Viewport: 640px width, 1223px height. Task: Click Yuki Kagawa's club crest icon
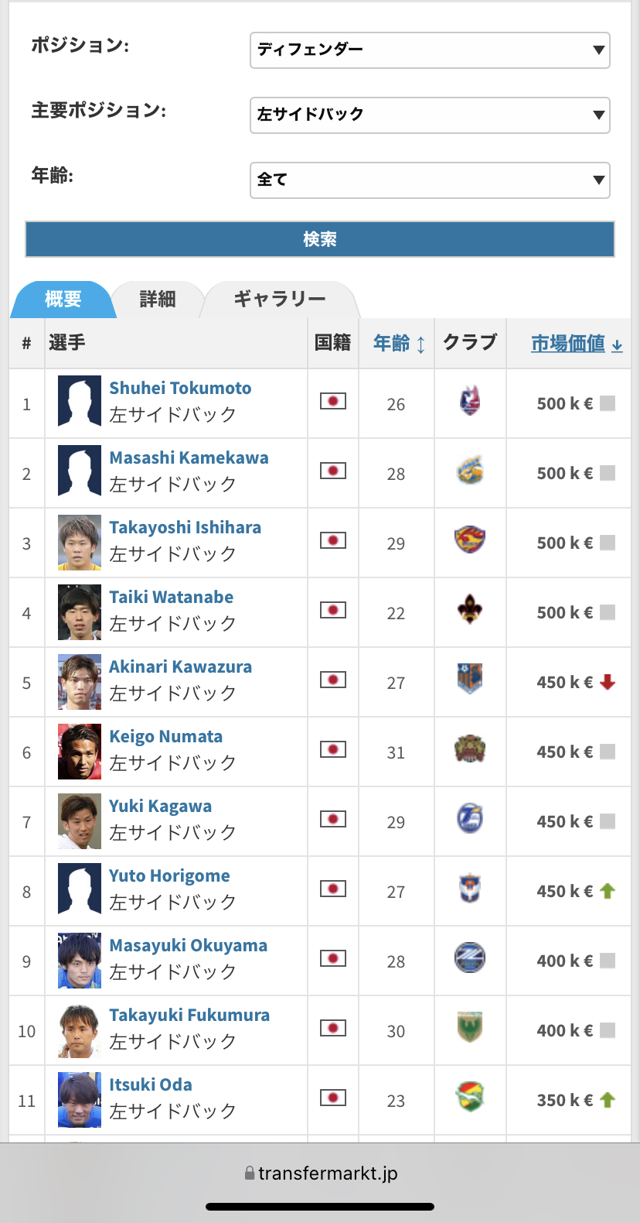coord(470,819)
